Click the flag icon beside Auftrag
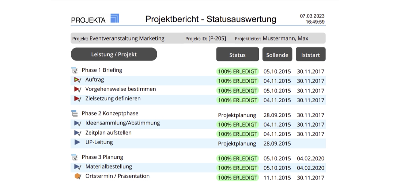The height and width of the screenshot is (182, 400). click(x=78, y=80)
